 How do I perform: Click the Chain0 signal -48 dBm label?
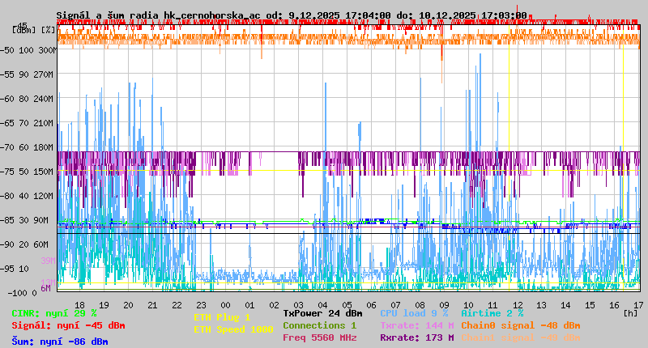click(x=520, y=325)
